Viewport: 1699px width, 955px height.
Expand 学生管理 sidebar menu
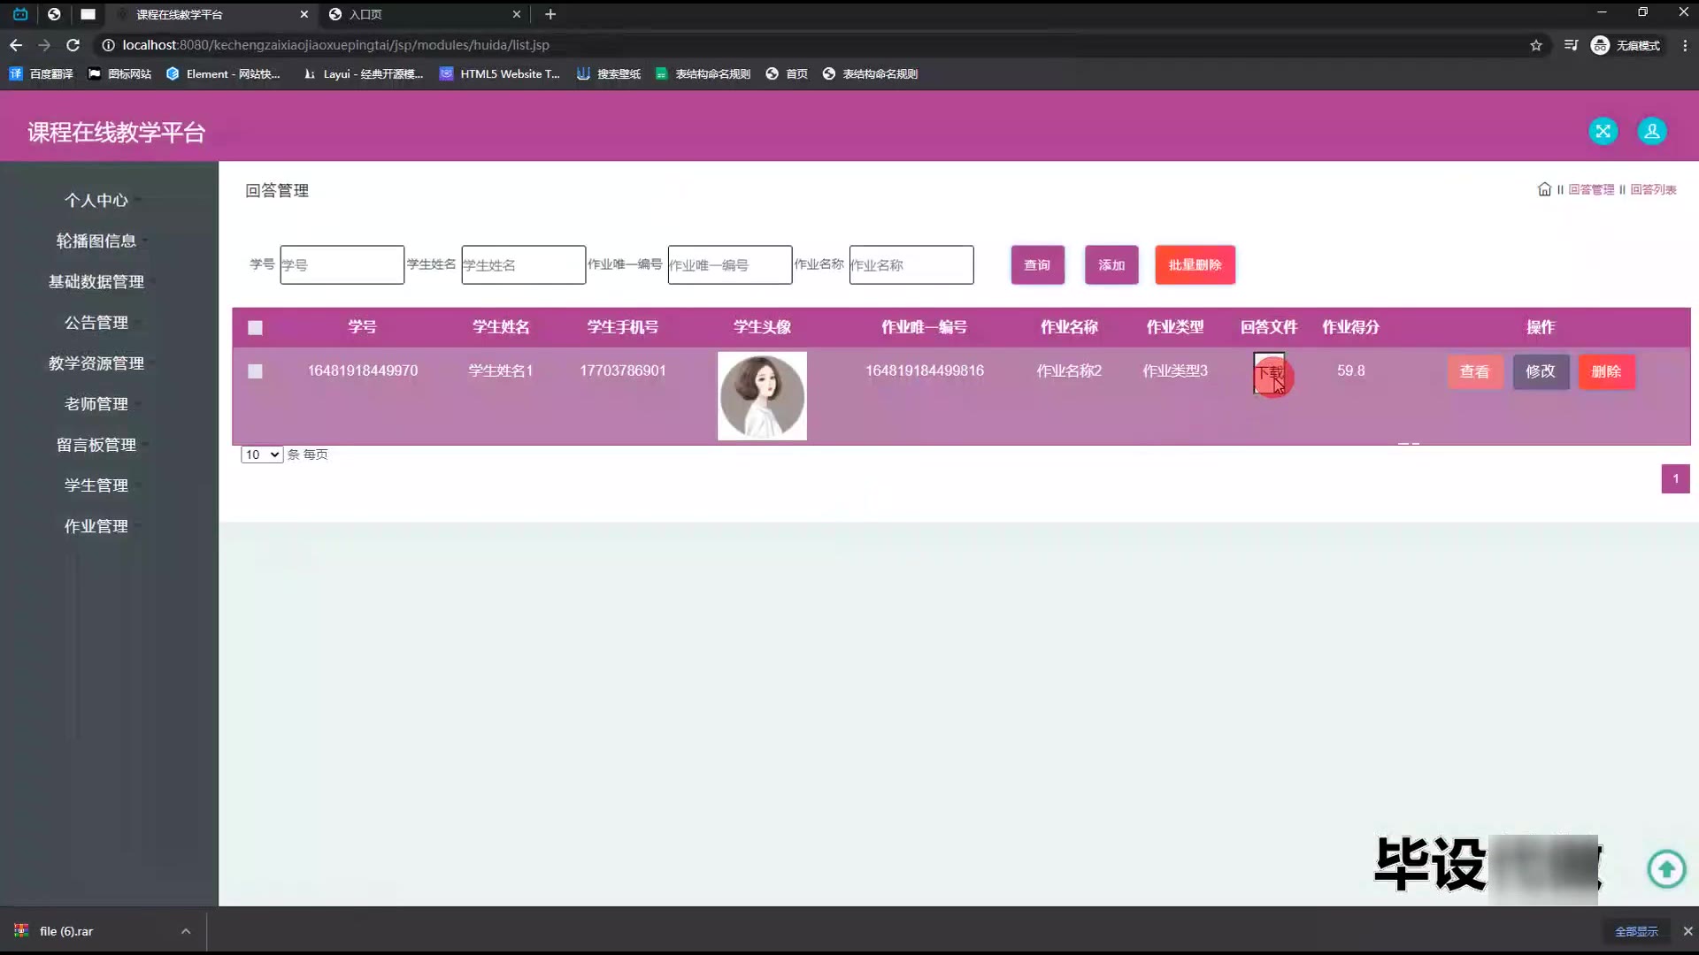[x=96, y=485]
